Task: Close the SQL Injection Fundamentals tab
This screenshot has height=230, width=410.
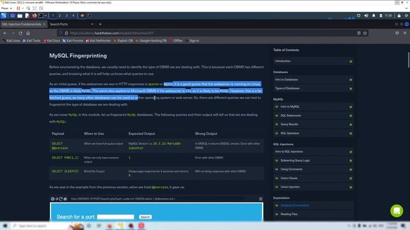Action: [44, 24]
